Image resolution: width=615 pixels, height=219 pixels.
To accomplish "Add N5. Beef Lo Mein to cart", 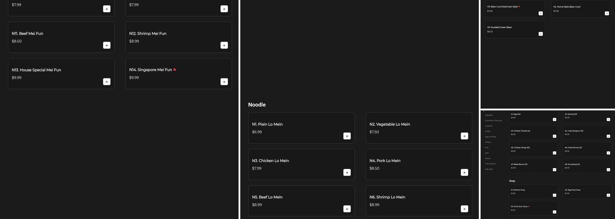I will (347, 208).
